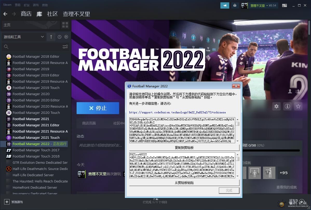This screenshot has width=311, height=210.
Task: Click the library search magnifier icon
Action: (x=6, y=47)
